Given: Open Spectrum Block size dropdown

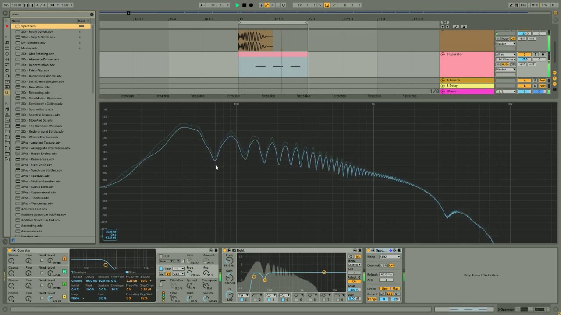Looking at the screenshot, I should coord(390,257).
